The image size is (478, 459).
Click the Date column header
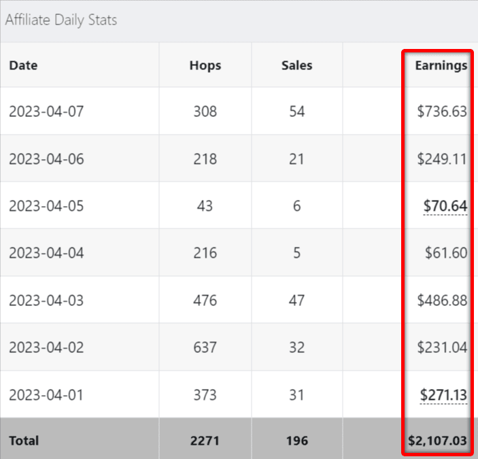(23, 66)
